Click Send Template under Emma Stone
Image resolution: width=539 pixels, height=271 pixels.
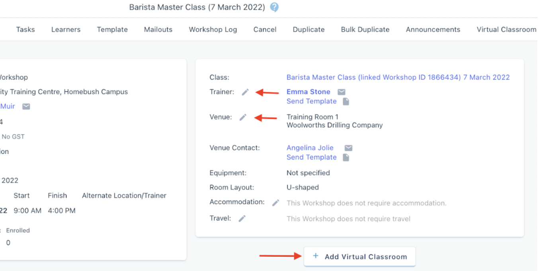coord(312,101)
